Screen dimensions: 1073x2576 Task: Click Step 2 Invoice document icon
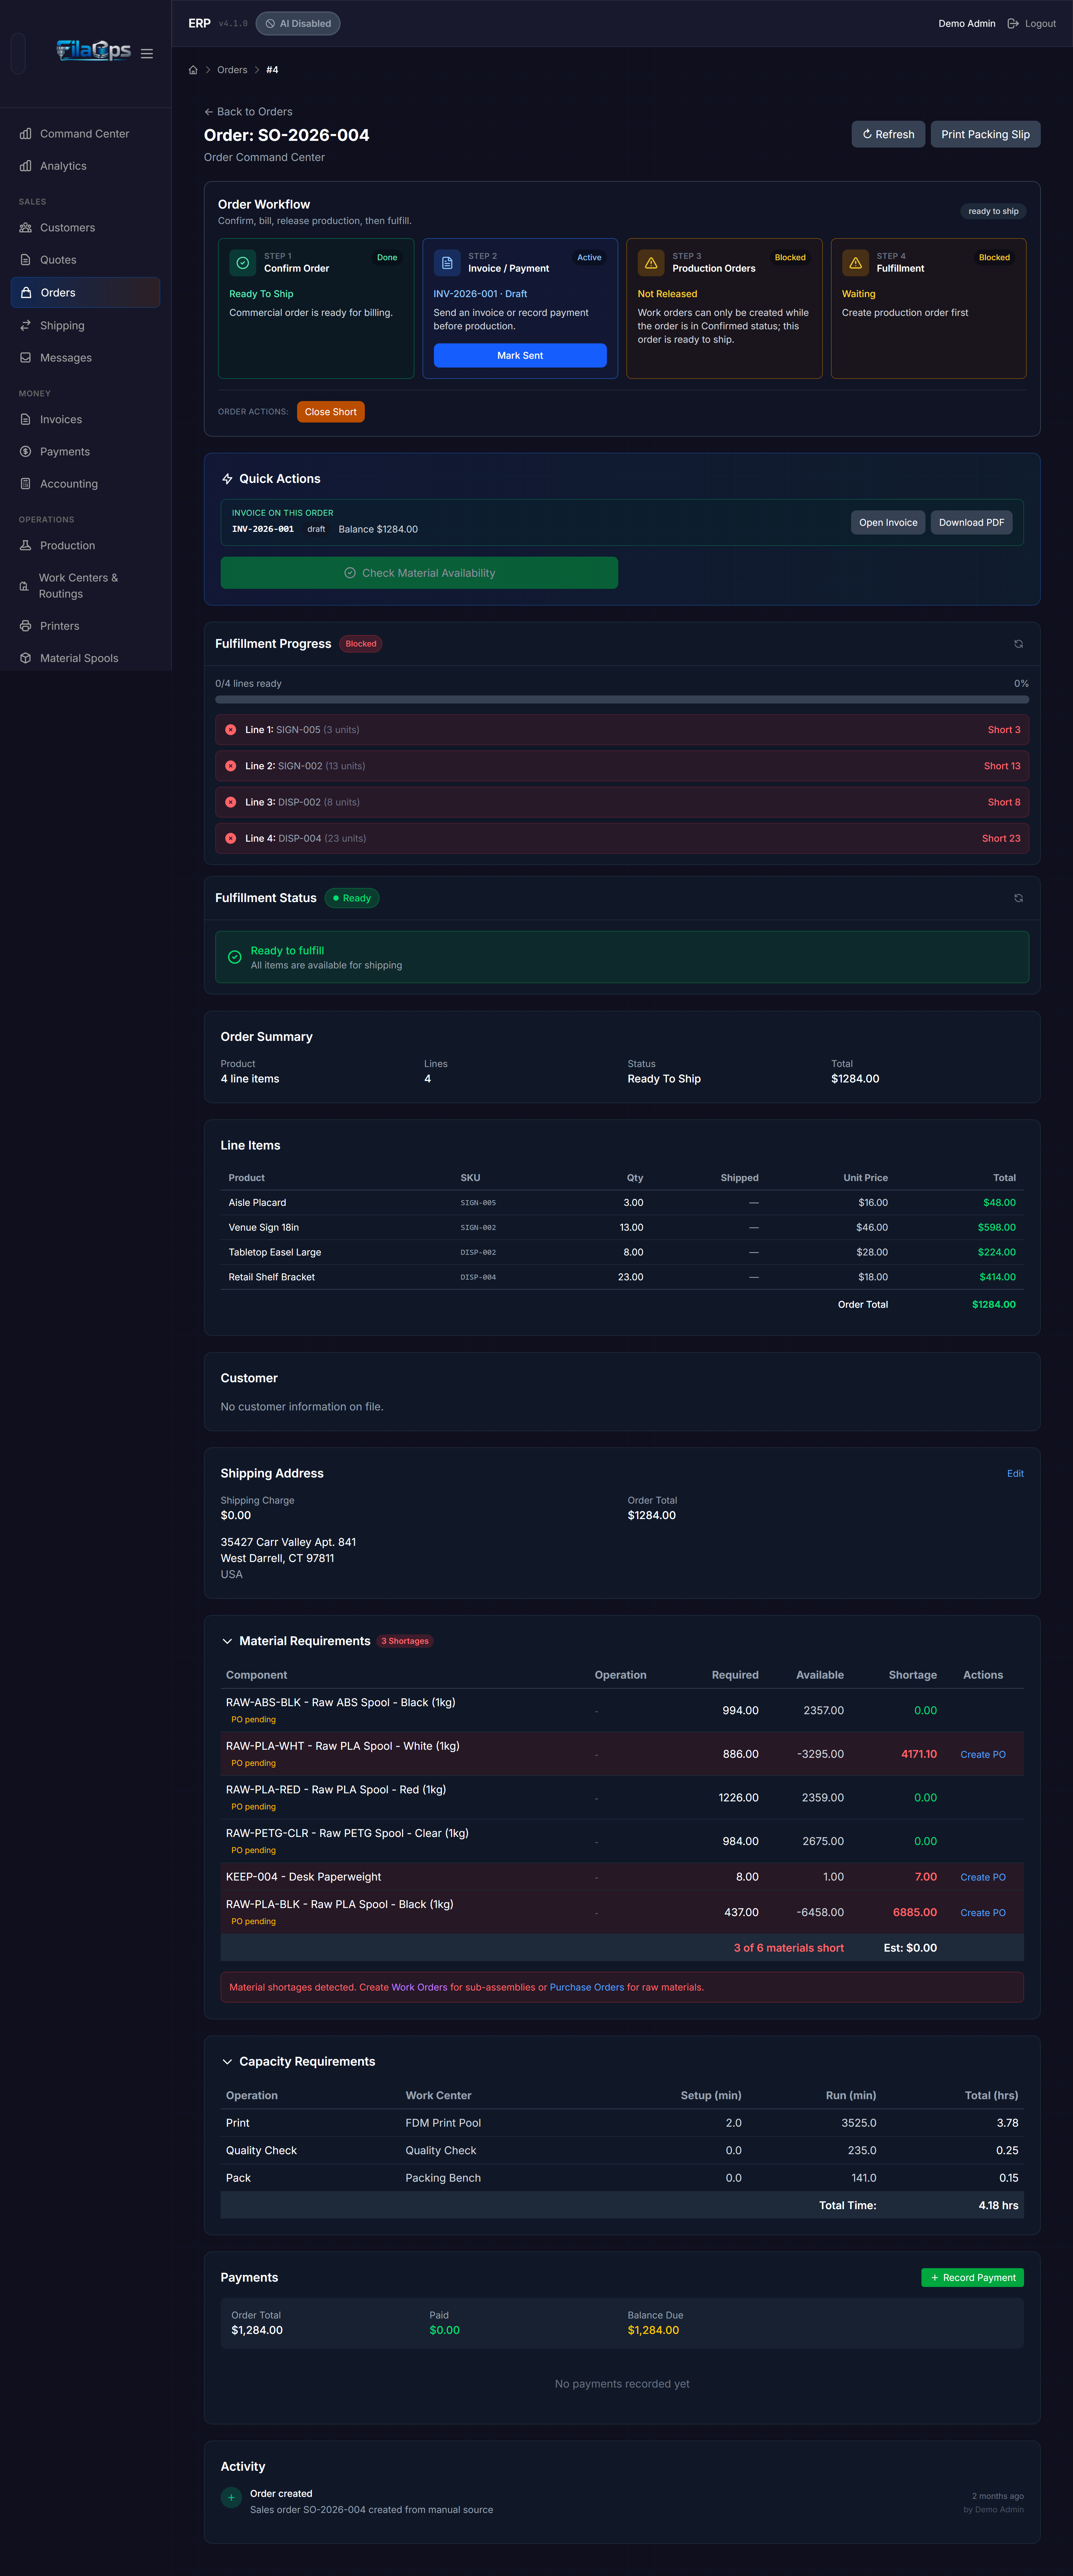447,263
